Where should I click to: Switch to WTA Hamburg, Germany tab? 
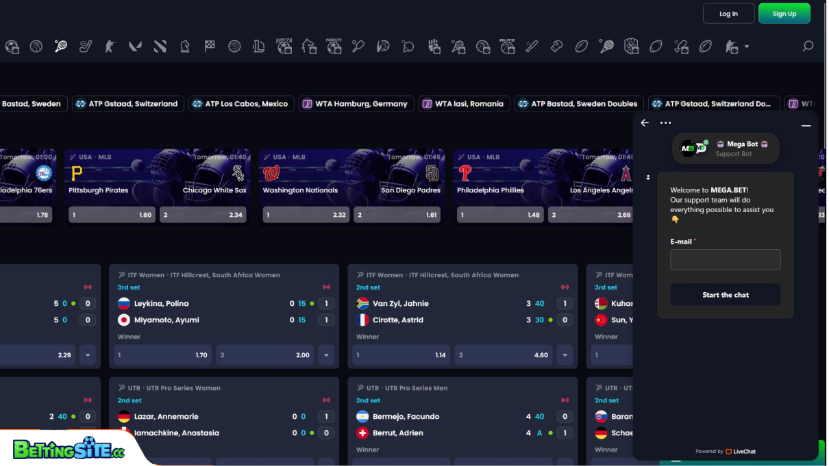point(356,104)
